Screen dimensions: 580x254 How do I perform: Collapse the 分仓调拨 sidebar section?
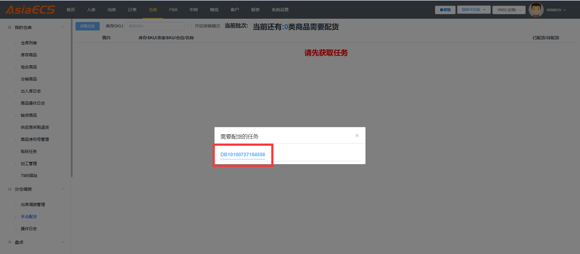[63, 189]
